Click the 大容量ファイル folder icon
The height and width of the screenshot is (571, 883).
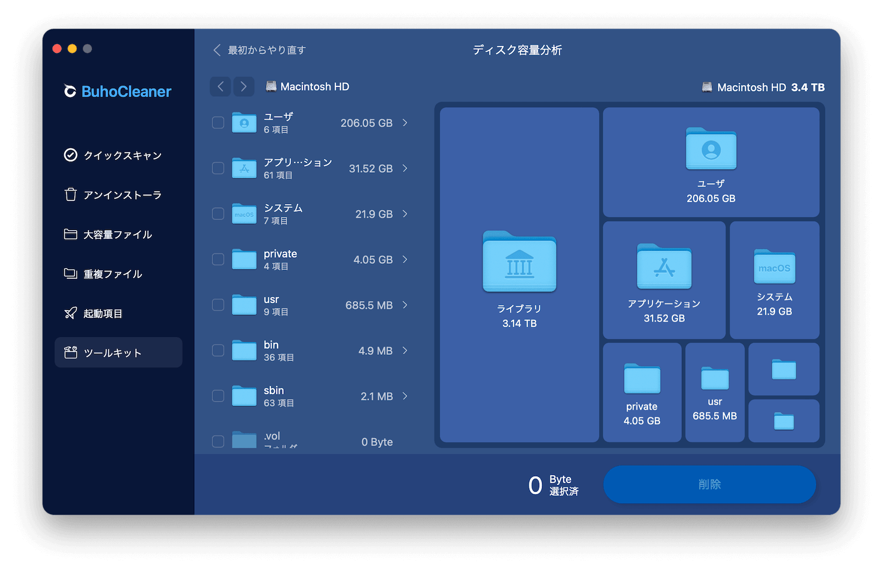coord(71,234)
